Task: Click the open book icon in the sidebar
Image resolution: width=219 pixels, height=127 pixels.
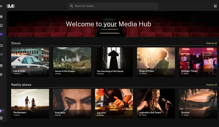Action: pos(1,45)
